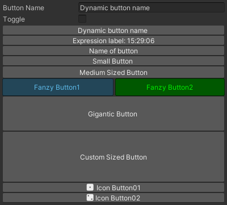The width and height of the screenshot is (227, 205).
Task: Click the Custom Sized Button
Action: [113, 157]
